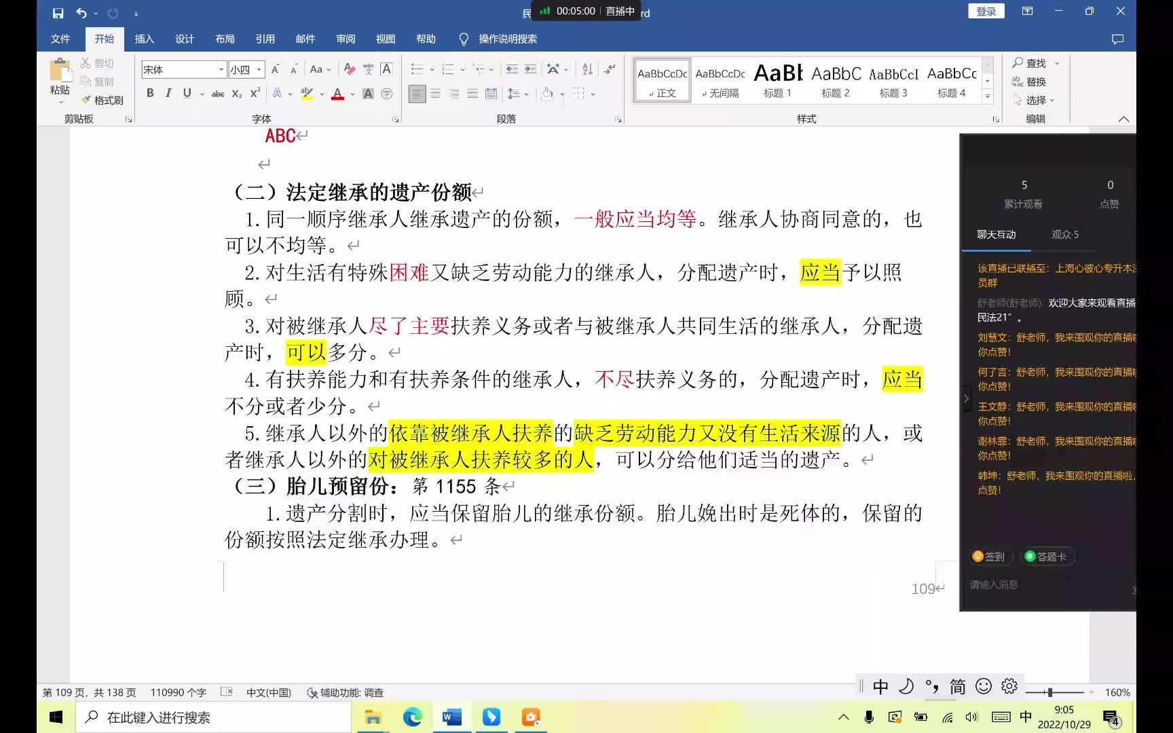Switch to the audience (观众·5) tab
The width and height of the screenshot is (1173, 733).
coord(1065,234)
